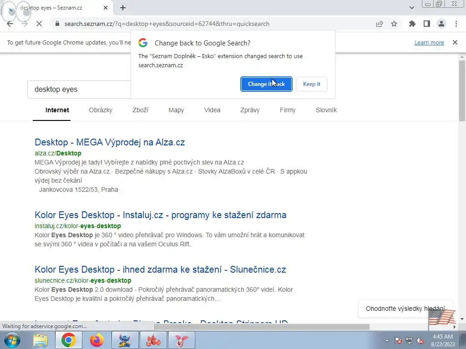Go back using the browser back arrow

10,24
